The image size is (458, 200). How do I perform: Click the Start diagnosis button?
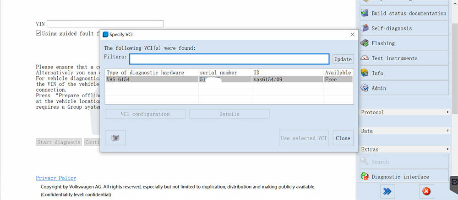[x=59, y=142]
